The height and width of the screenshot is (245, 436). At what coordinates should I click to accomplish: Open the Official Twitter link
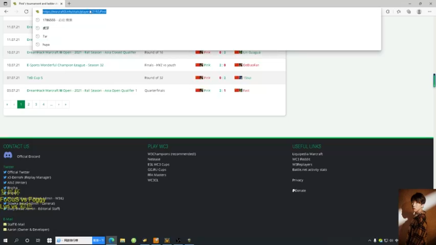19,172
